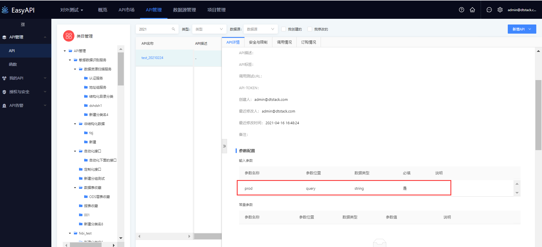Switch to the API详情 tab
542x247 pixels.
[233, 42]
